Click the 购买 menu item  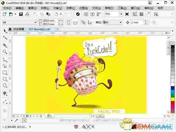coord(160,8)
